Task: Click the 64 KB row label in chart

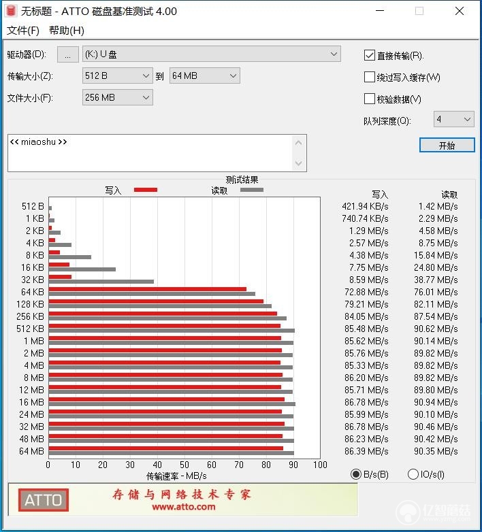Action: pos(33,292)
